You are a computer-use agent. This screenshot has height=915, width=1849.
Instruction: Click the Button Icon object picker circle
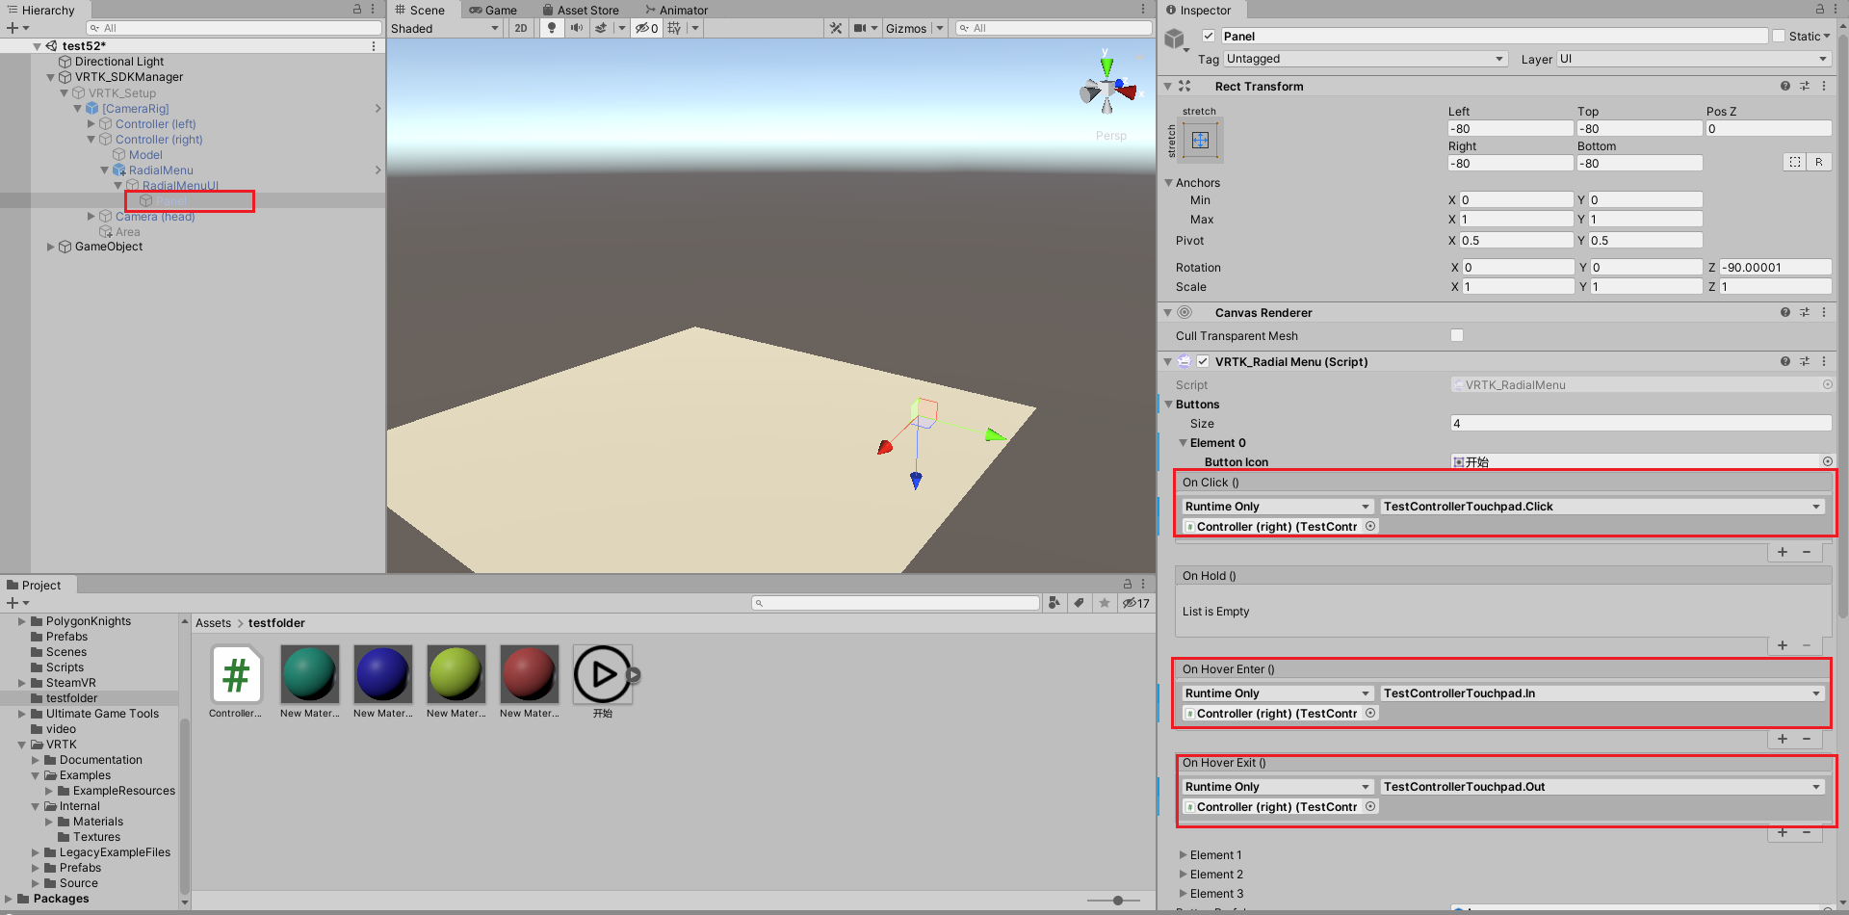coord(1828,461)
